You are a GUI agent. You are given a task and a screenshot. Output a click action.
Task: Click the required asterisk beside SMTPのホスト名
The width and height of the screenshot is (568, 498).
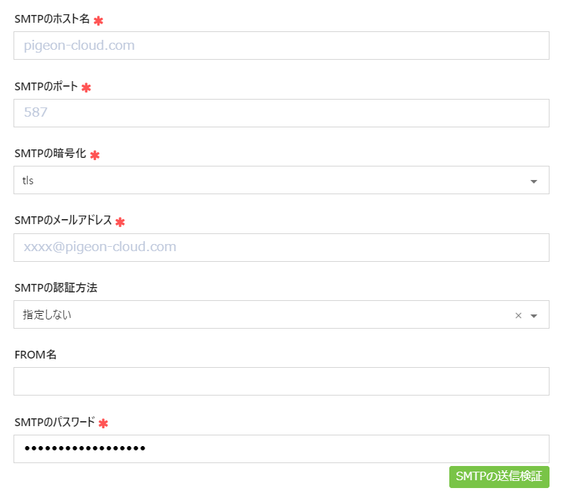pos(98,21)
